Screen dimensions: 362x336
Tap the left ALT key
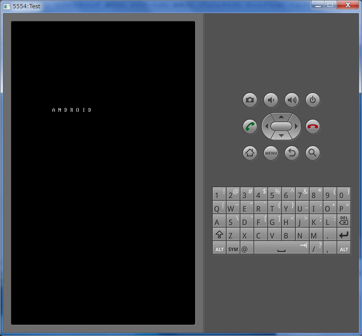pos(219,248)
